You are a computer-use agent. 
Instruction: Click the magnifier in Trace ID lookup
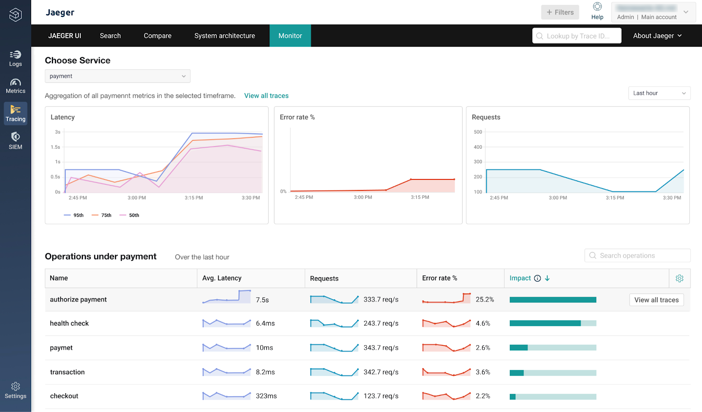coord(540,36)
